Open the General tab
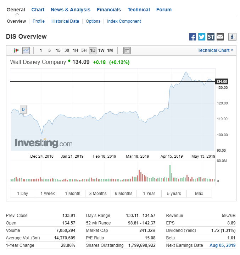The height and width of the screenshot is (255, 240). click(16, 10)
